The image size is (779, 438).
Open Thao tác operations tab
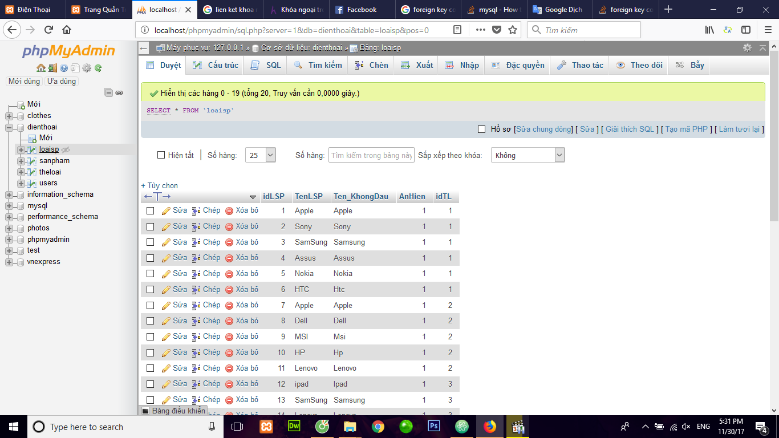coord(580,65)
